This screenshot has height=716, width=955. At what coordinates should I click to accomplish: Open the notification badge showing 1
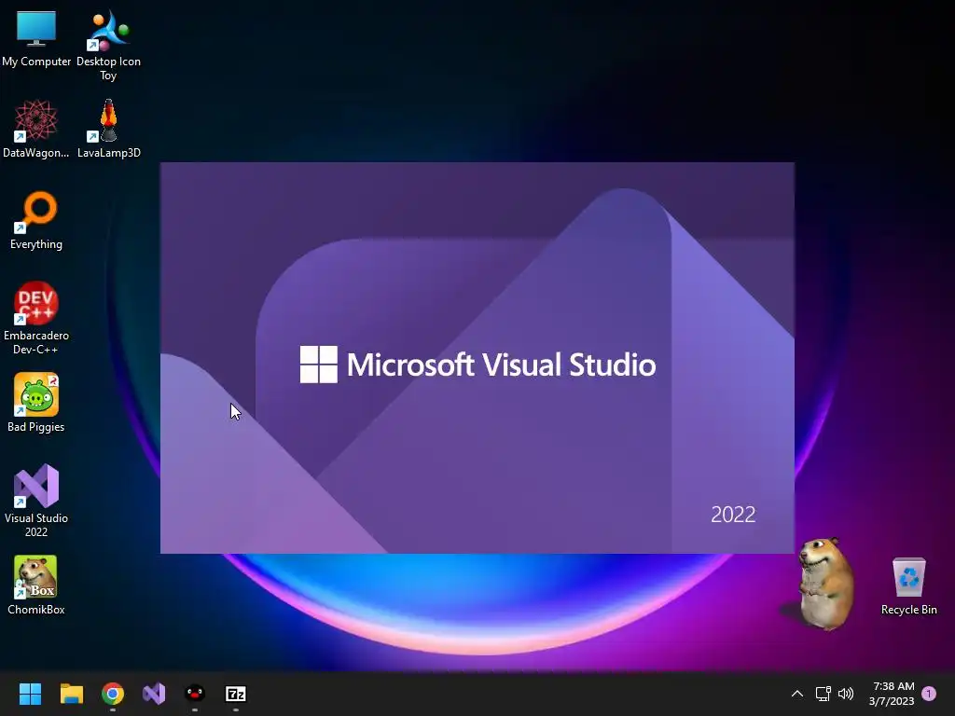pyautogui.click(x=929, y=694)
